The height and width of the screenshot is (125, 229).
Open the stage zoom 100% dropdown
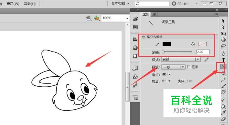(x=127, y=18)
